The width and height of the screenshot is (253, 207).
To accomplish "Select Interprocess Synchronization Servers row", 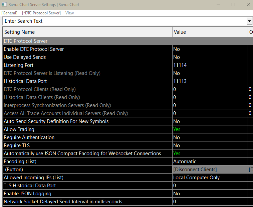I will 87,105.
